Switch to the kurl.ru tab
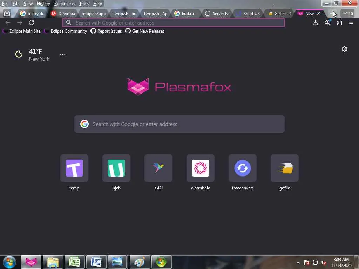Screen dimensions: 359x269 click(x=186, y=14)
